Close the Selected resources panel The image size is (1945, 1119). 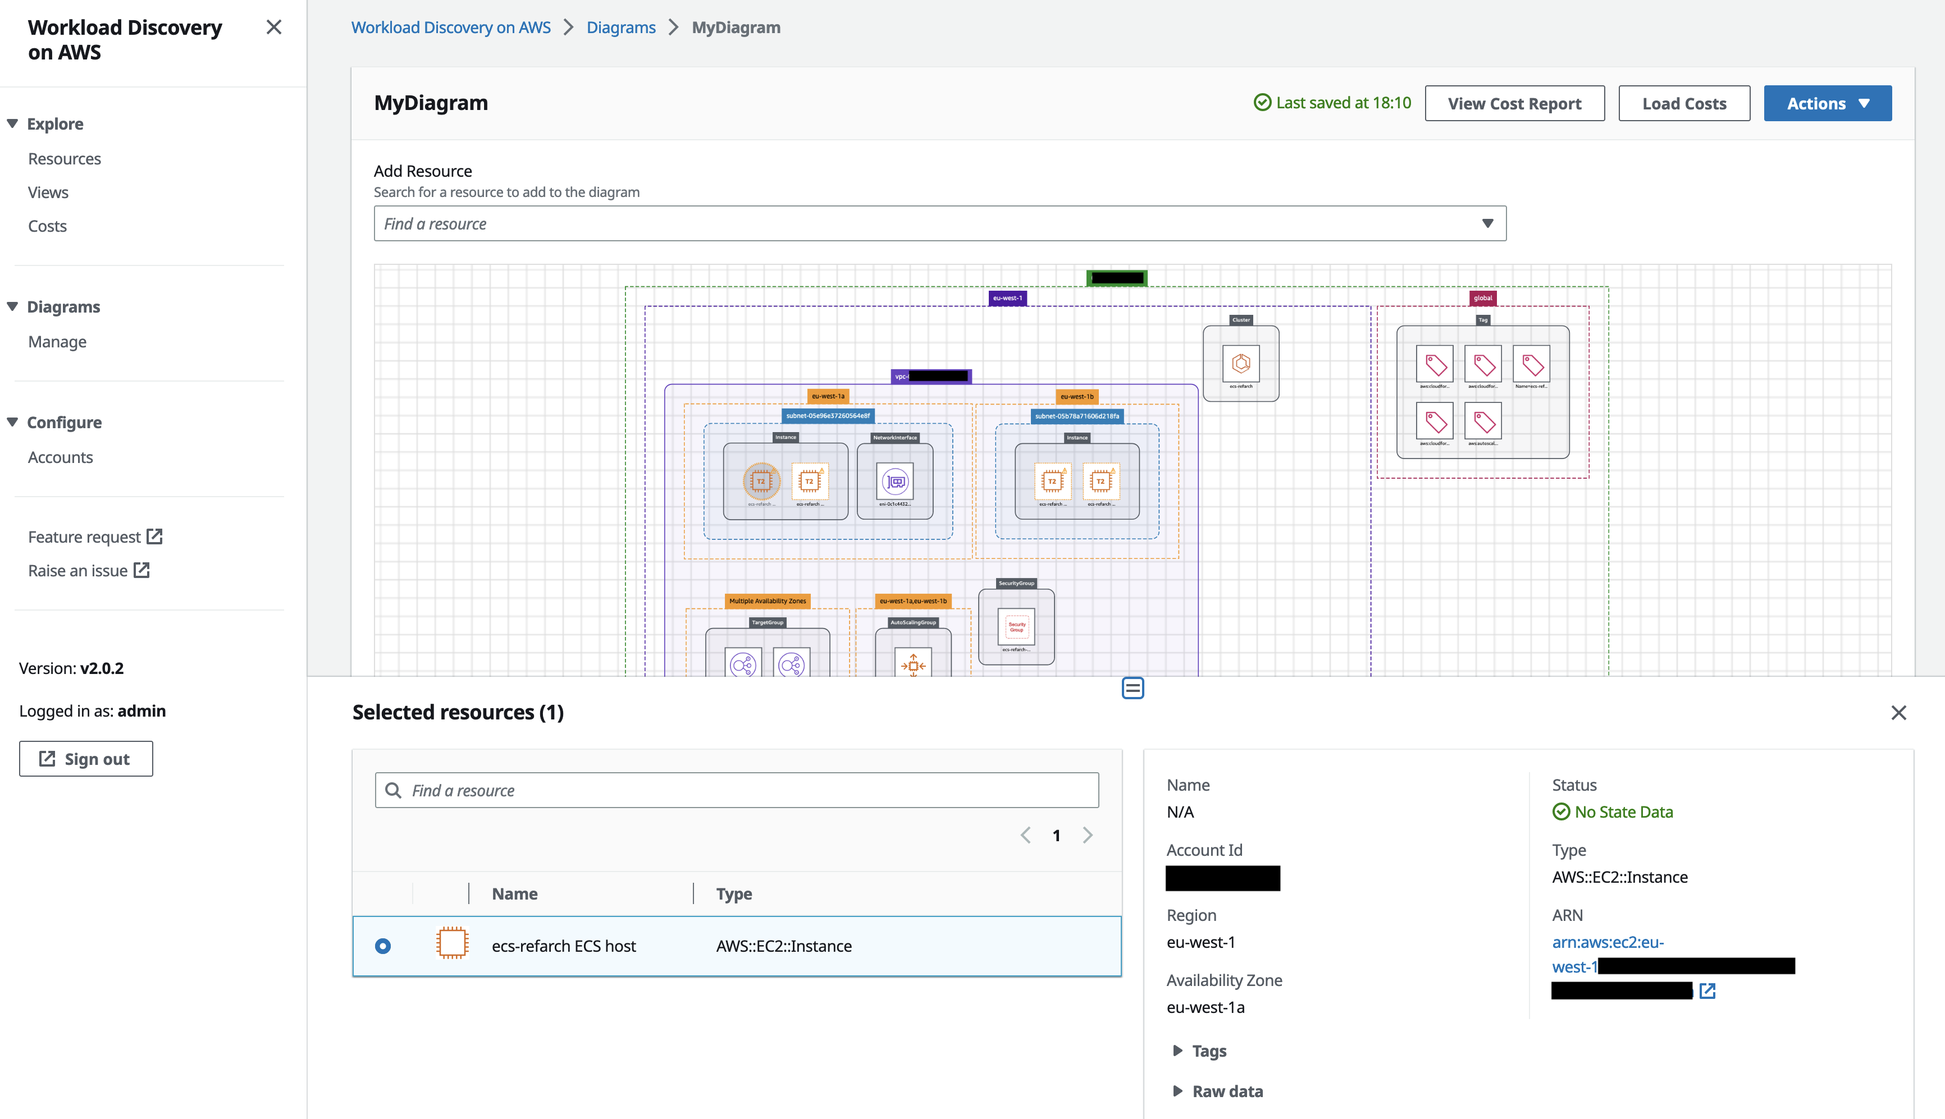(1899, 713)
